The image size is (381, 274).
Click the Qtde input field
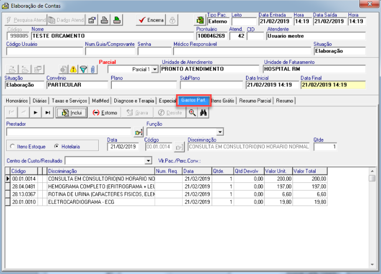click(325, 147)
